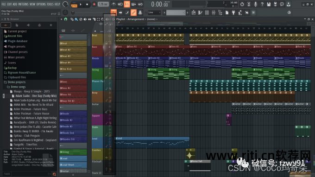
Task: Open the channel rack view
Action: tap(207, 13)
